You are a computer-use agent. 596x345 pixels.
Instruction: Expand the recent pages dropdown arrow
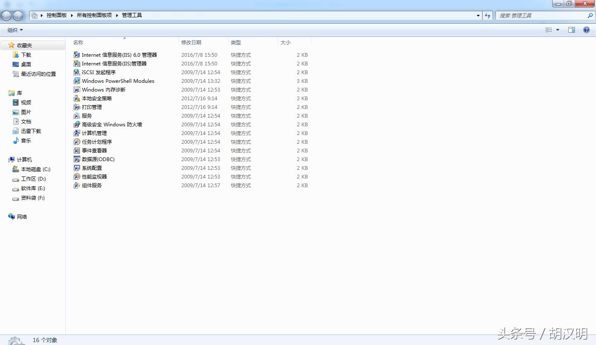(26, 16)
